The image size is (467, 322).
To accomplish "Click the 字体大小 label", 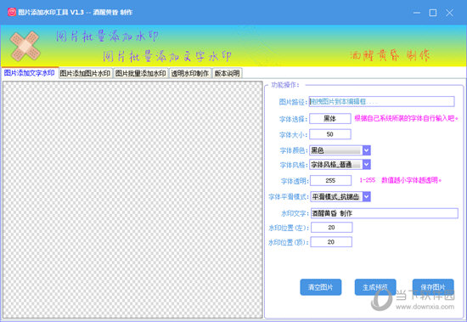I will (294, 135).
